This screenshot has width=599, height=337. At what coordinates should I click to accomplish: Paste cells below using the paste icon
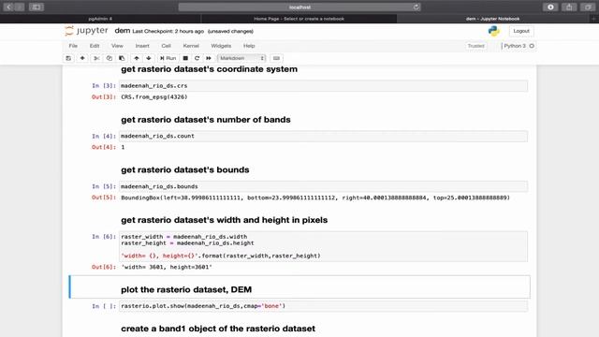(122, 58)
